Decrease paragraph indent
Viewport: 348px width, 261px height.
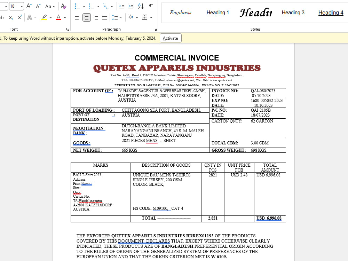point(121,6)
